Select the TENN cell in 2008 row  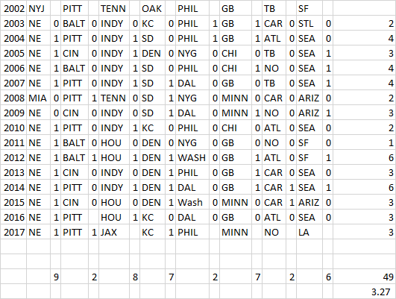(x=114, y=98)
